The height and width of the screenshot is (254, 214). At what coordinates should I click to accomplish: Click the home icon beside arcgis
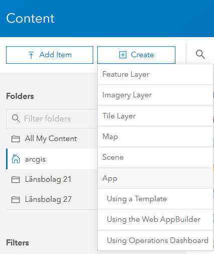(16, 159)
